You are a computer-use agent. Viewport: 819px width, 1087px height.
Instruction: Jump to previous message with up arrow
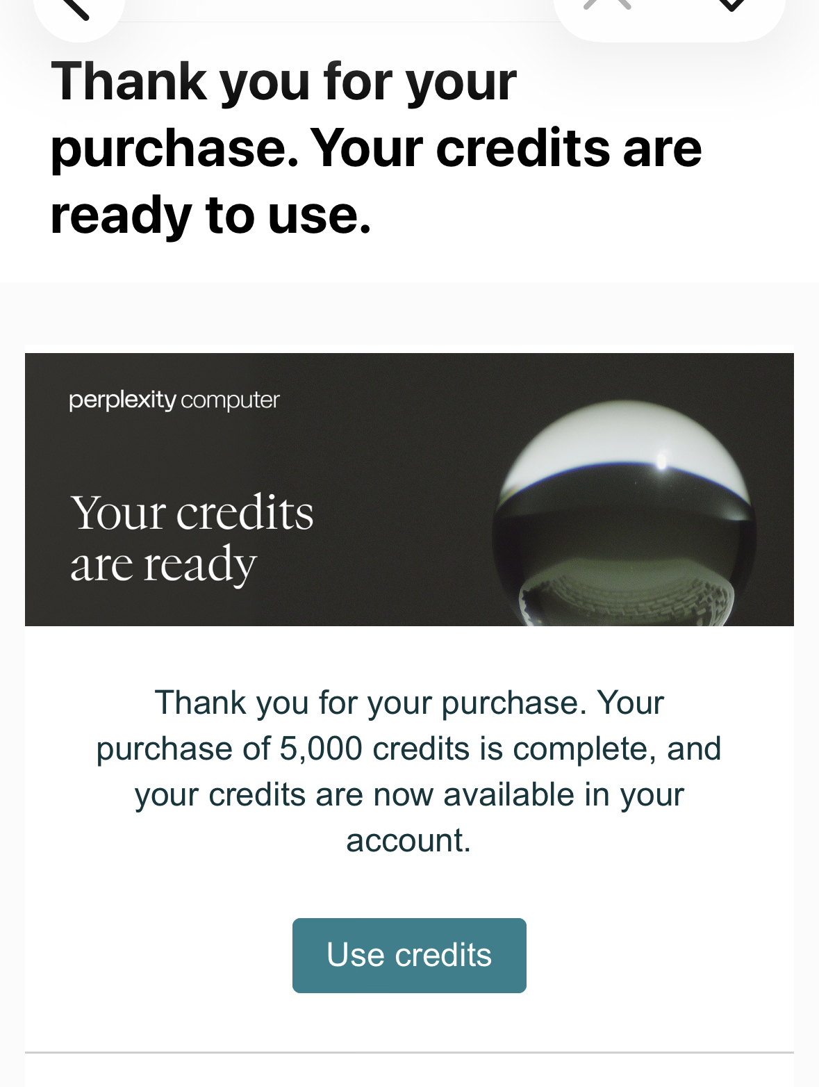click(x=608, y=6)
